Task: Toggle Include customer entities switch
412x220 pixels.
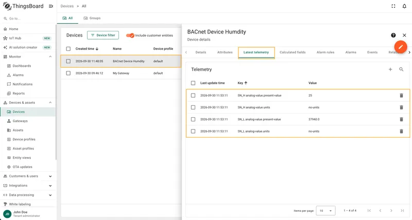Action: [130, 35]
